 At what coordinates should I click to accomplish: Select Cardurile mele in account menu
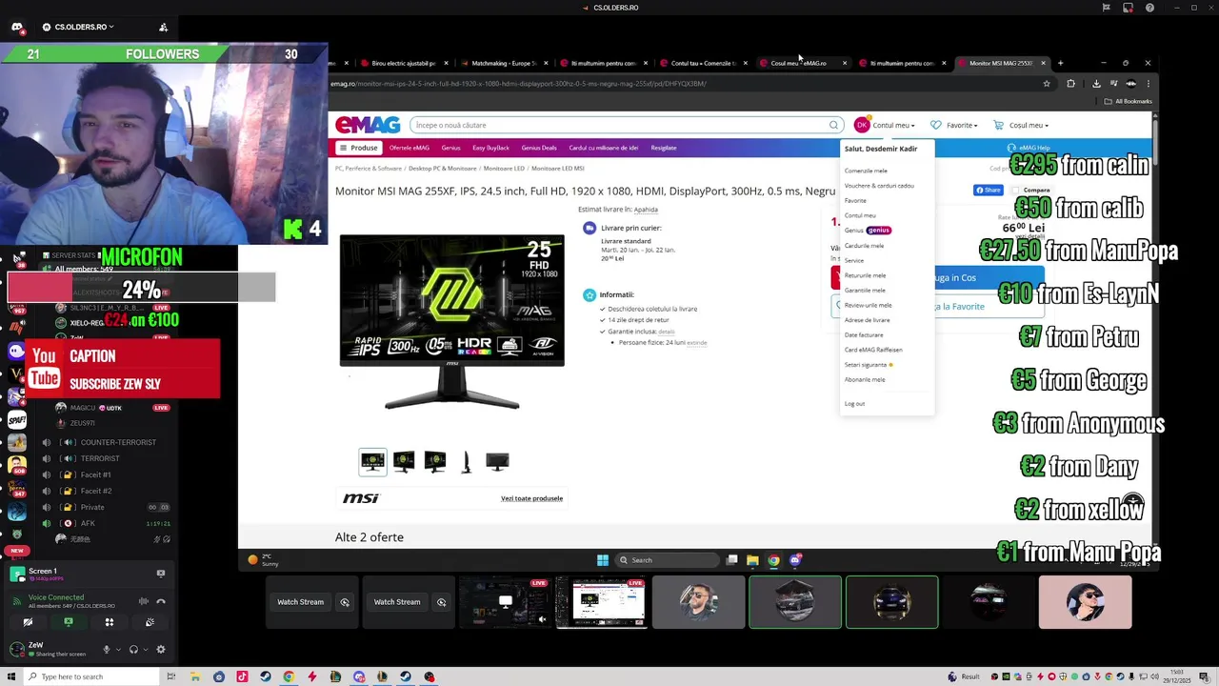point(864,246)
